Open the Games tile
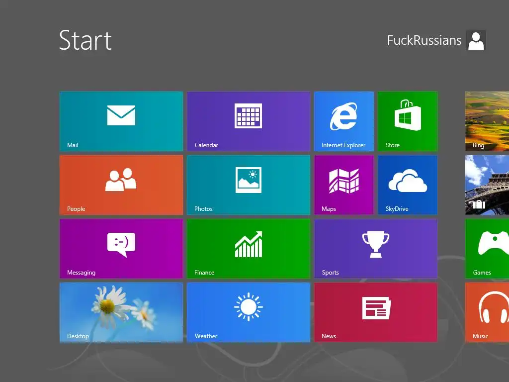Screen dimensions: 509x382 click(x=487, y=249)
